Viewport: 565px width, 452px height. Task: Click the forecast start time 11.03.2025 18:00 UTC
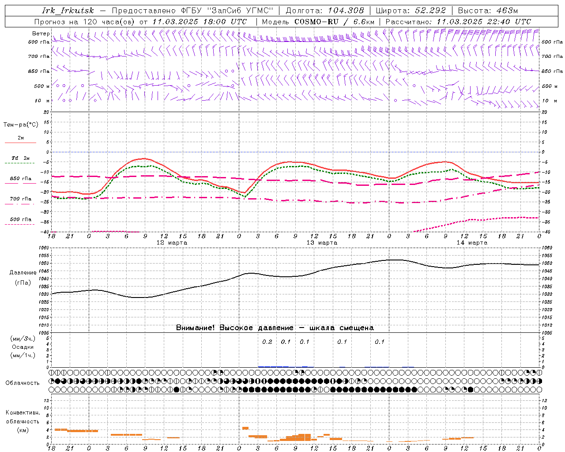pyautogui.click(x=200, y=22)
